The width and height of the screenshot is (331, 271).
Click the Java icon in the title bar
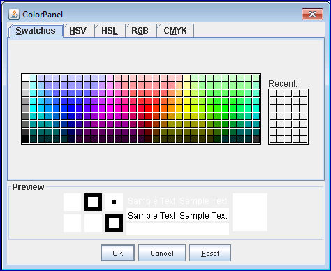(x=14, y=15)
